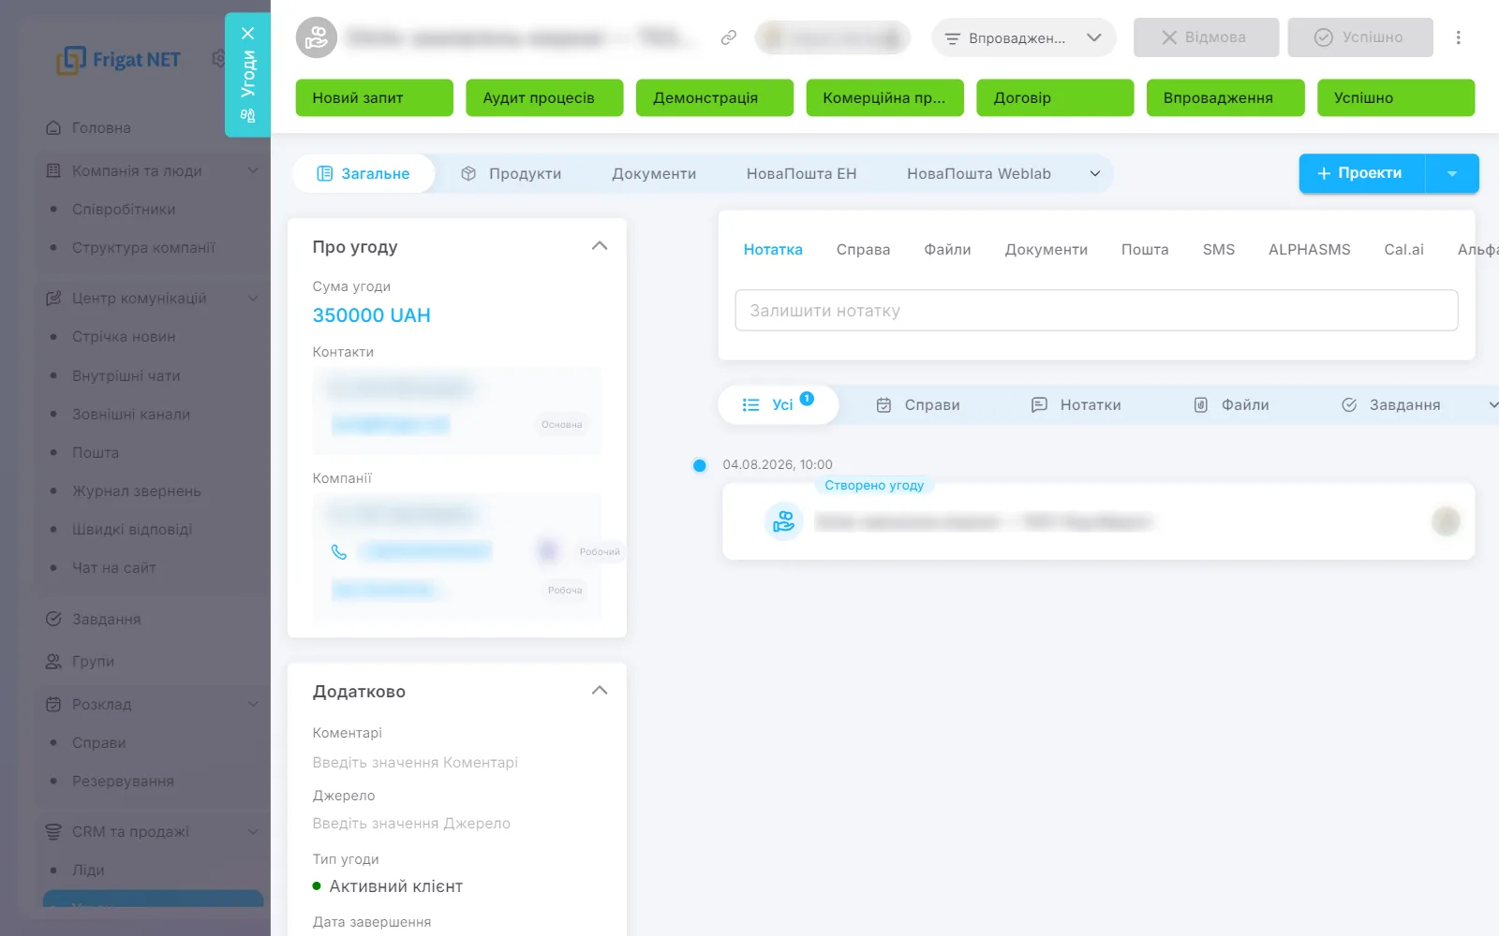Click the + Проекти button

1362,173
